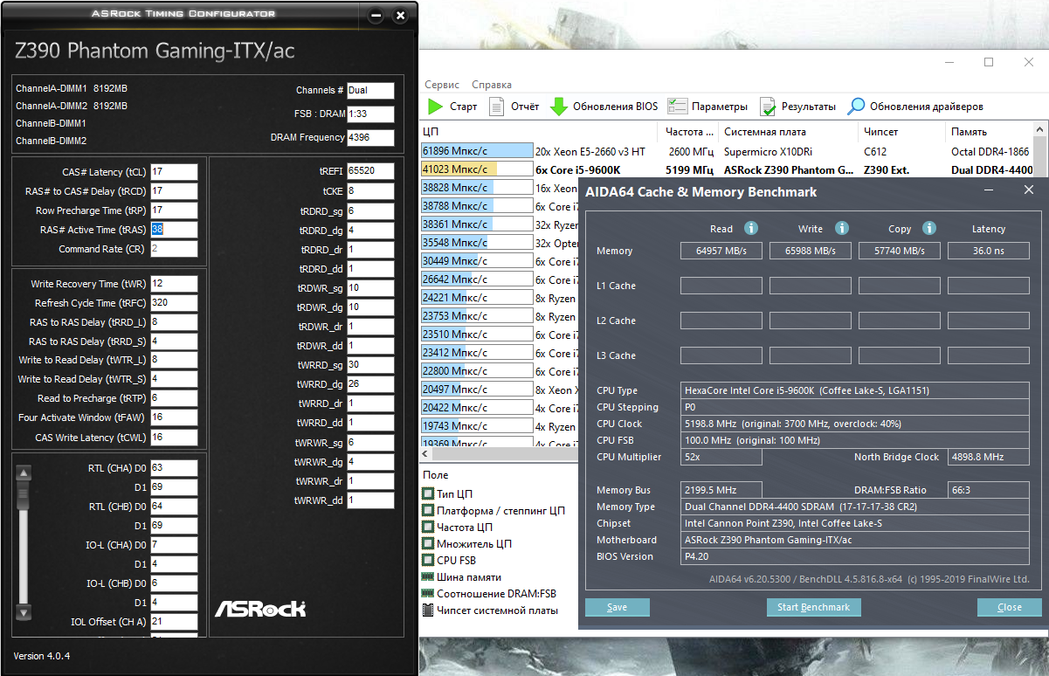The width and height of the screenshot is (1049, 676).
Task: Click Старт toolbar label
Action: click(x=464, y=107)
